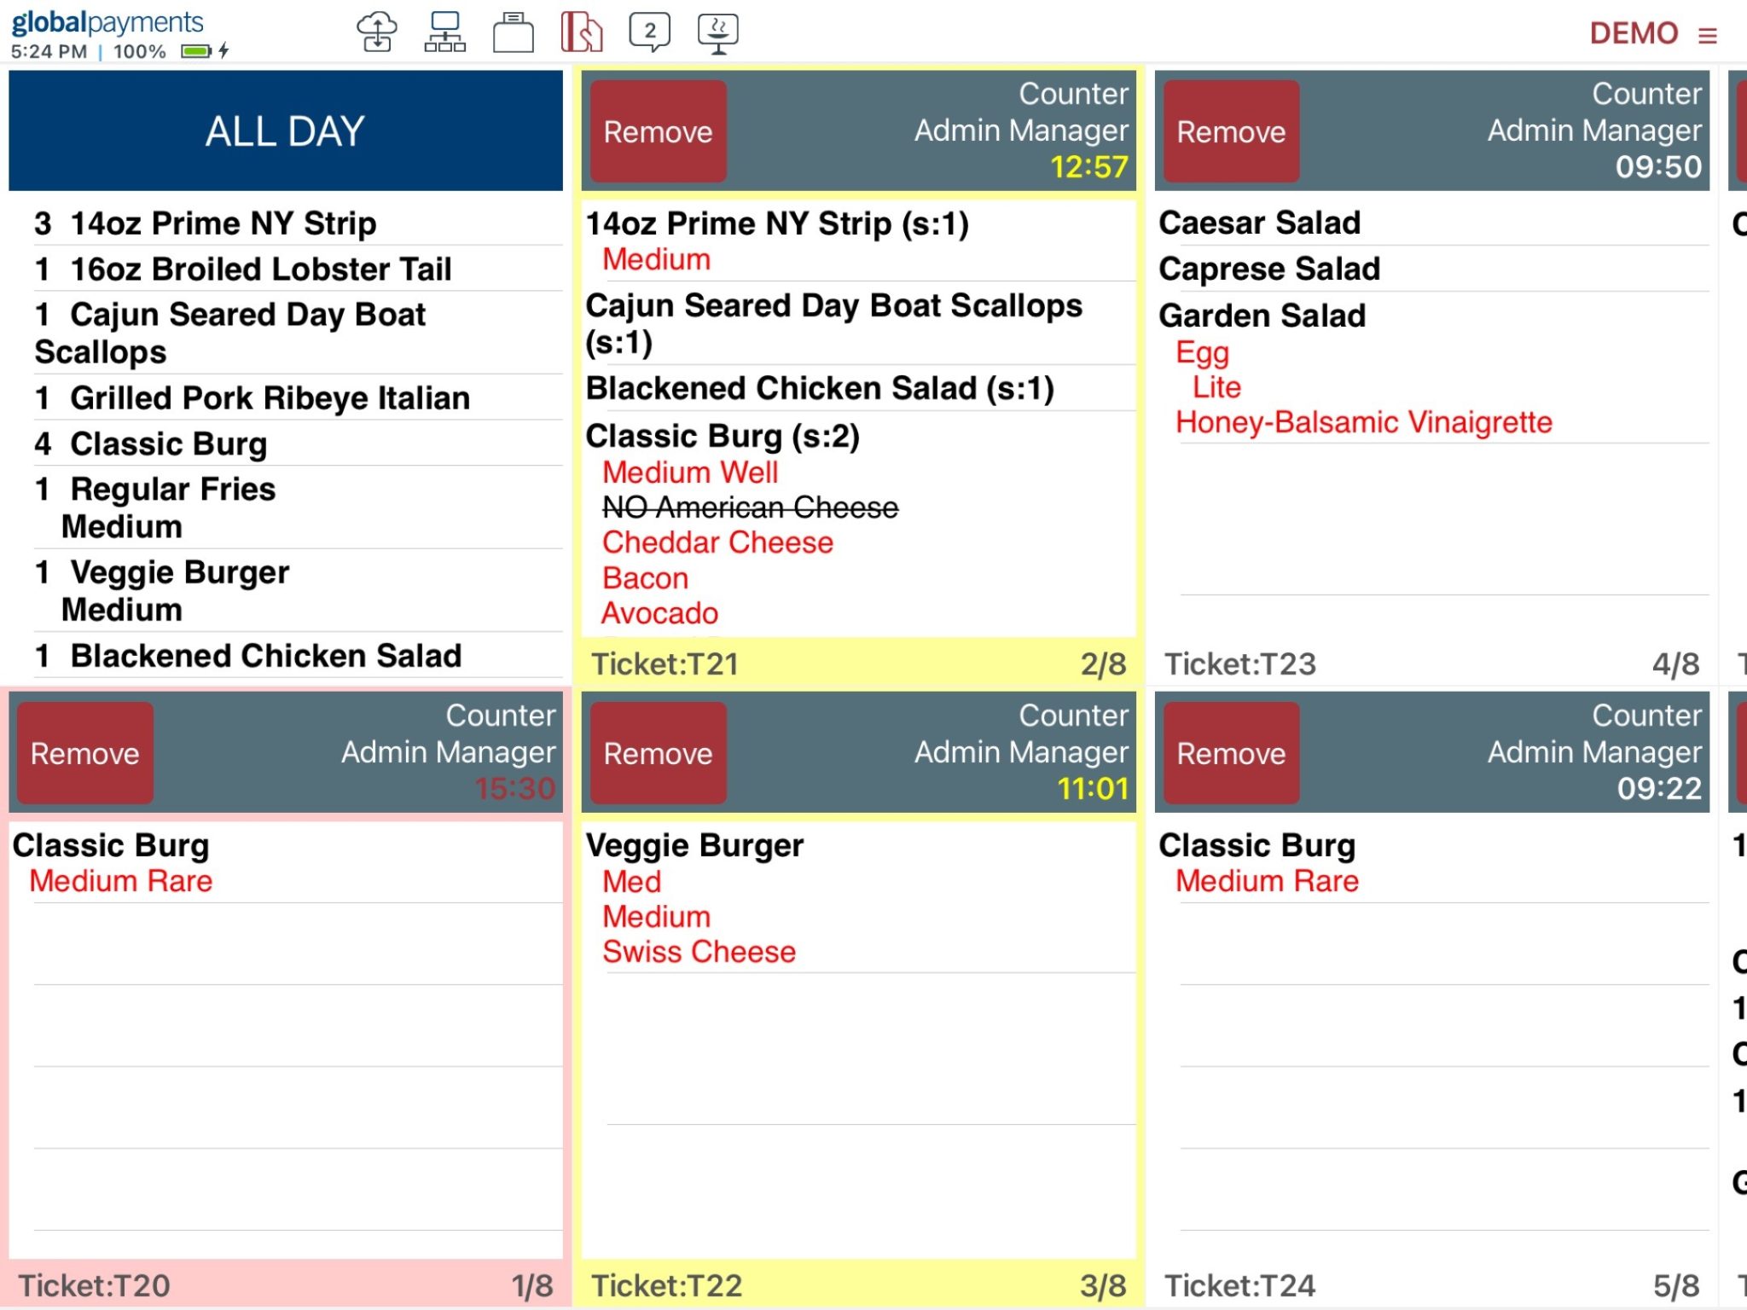1747x1310 pixels.
Task: Click Remove button on Ticket T20
Action: [x=85, y=754]
